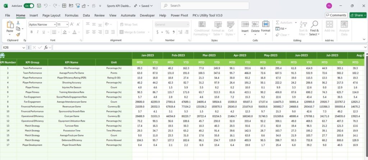Open the Comments pane
The height and width of the screenshot is (160, 368).
tap(336, 15)
